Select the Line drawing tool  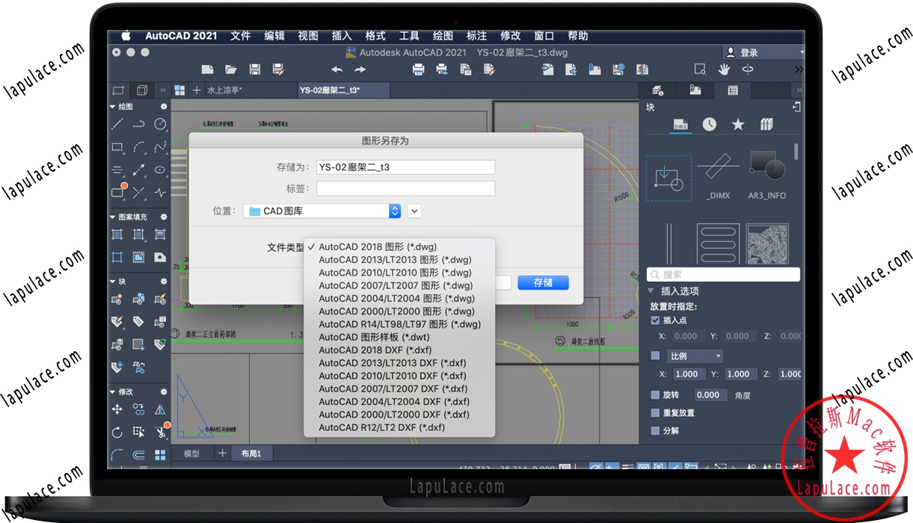coord(117,124)
